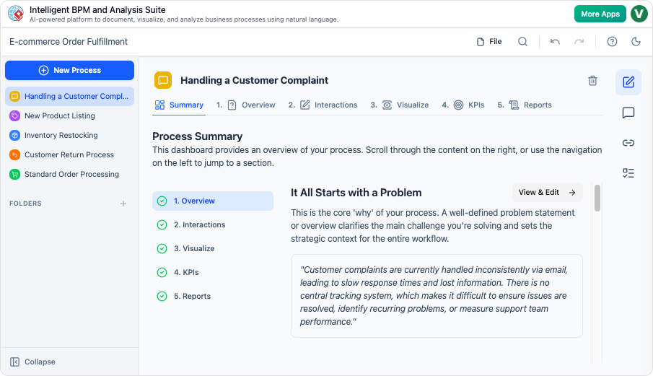This screenshot has width=653, height=376.
Task: Click the undo arrow icon
Action: [555, 42]
